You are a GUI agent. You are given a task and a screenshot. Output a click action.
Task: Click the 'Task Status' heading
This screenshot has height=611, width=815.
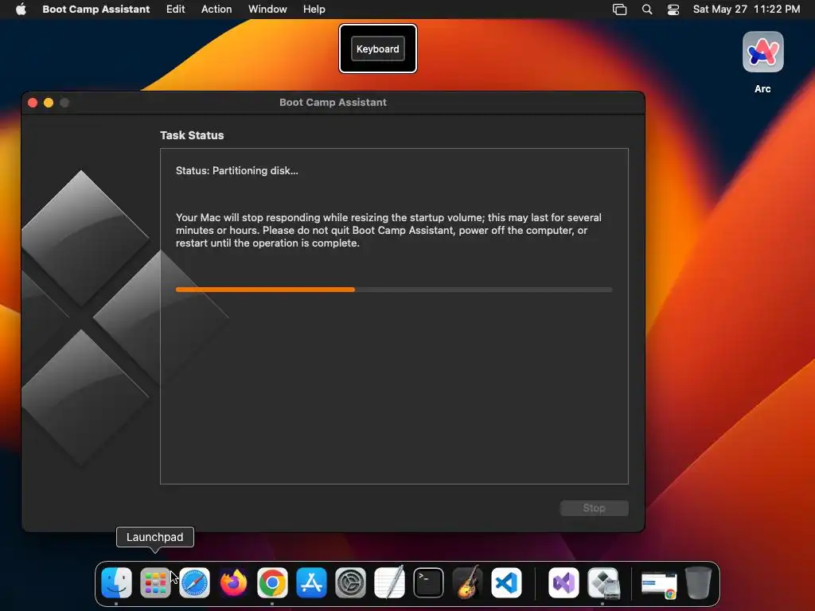point(192,135)
